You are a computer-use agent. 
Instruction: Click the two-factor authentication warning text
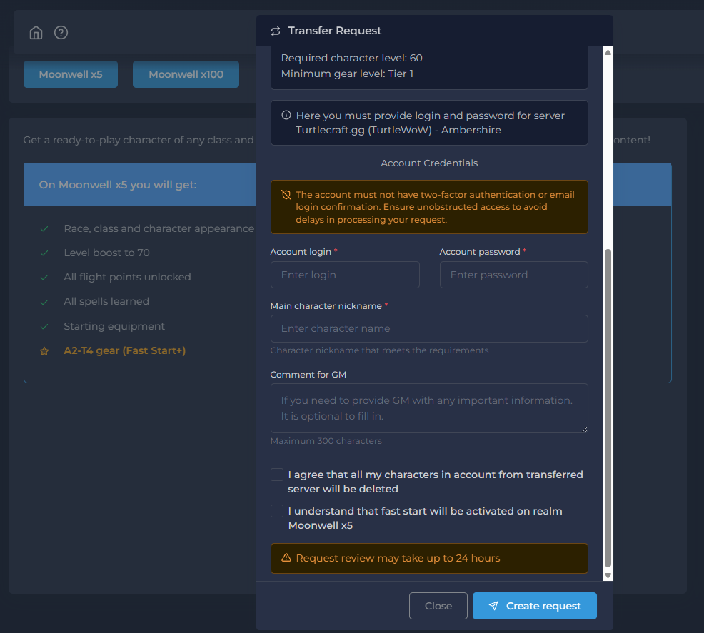[435, 207]
